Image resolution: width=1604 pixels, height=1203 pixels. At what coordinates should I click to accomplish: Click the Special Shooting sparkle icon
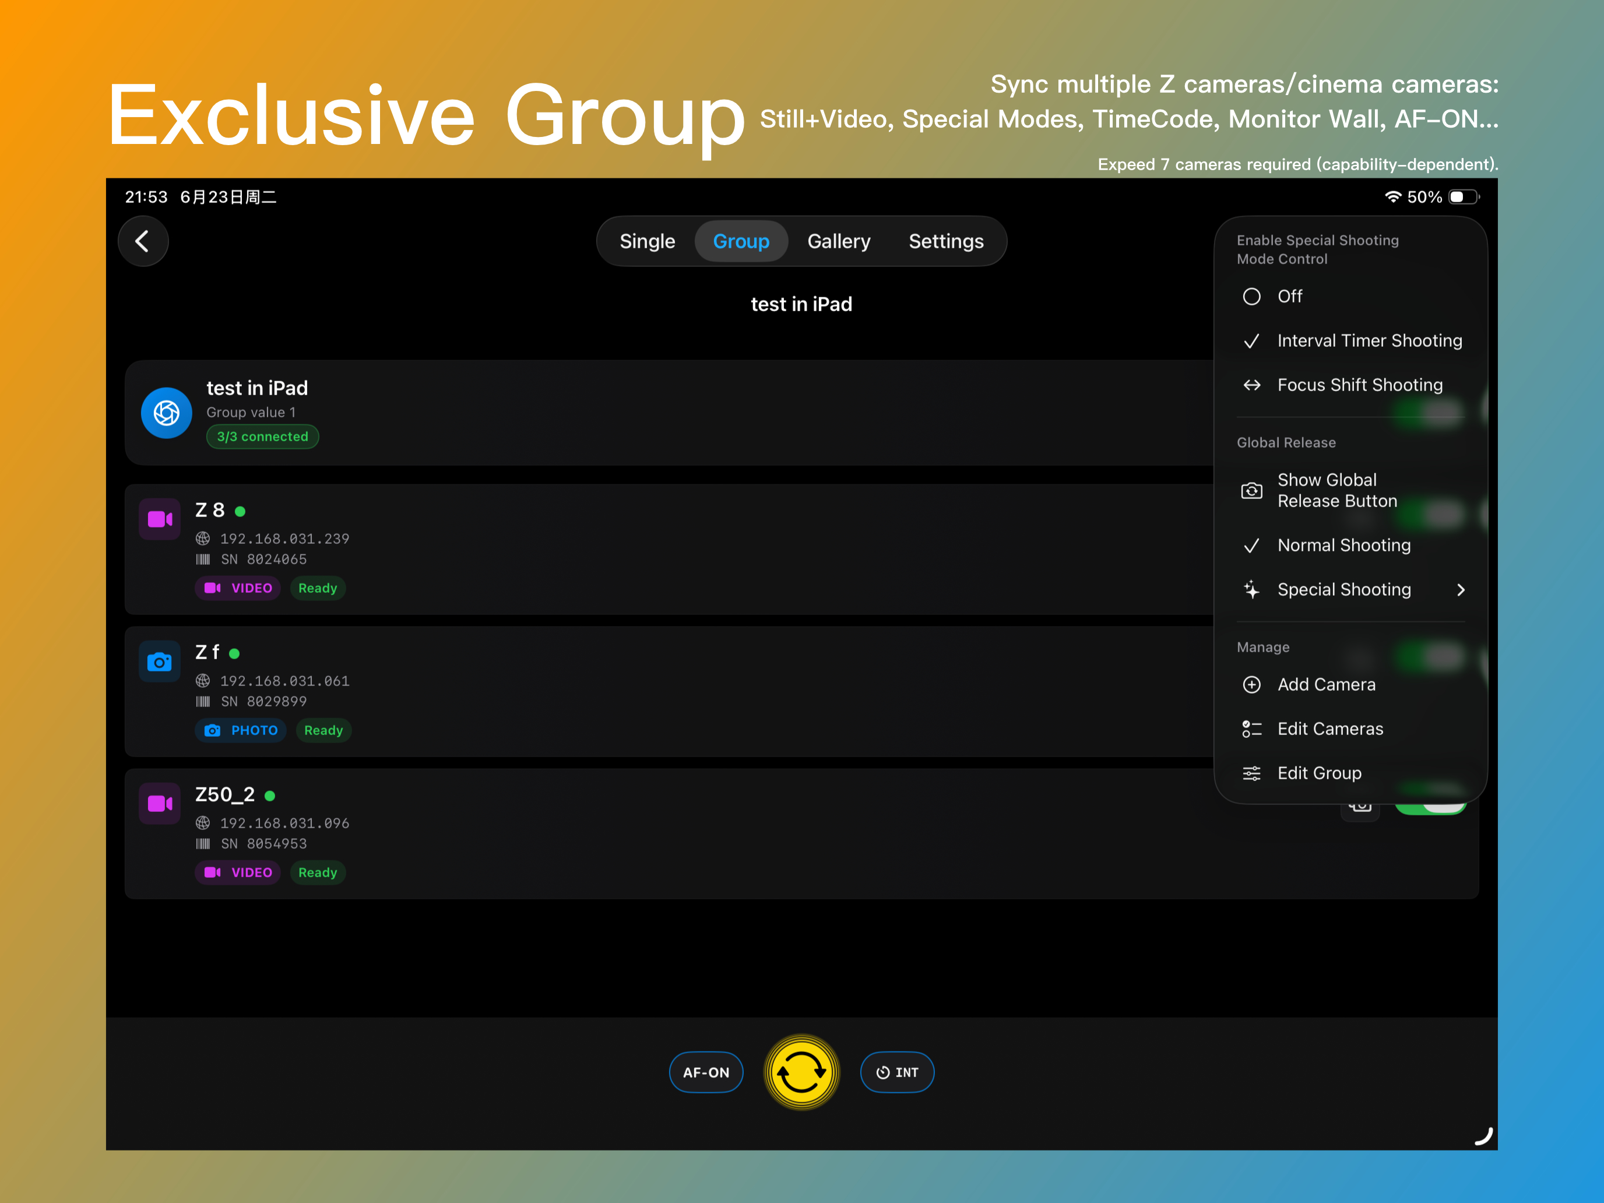tap(1251, 589)
